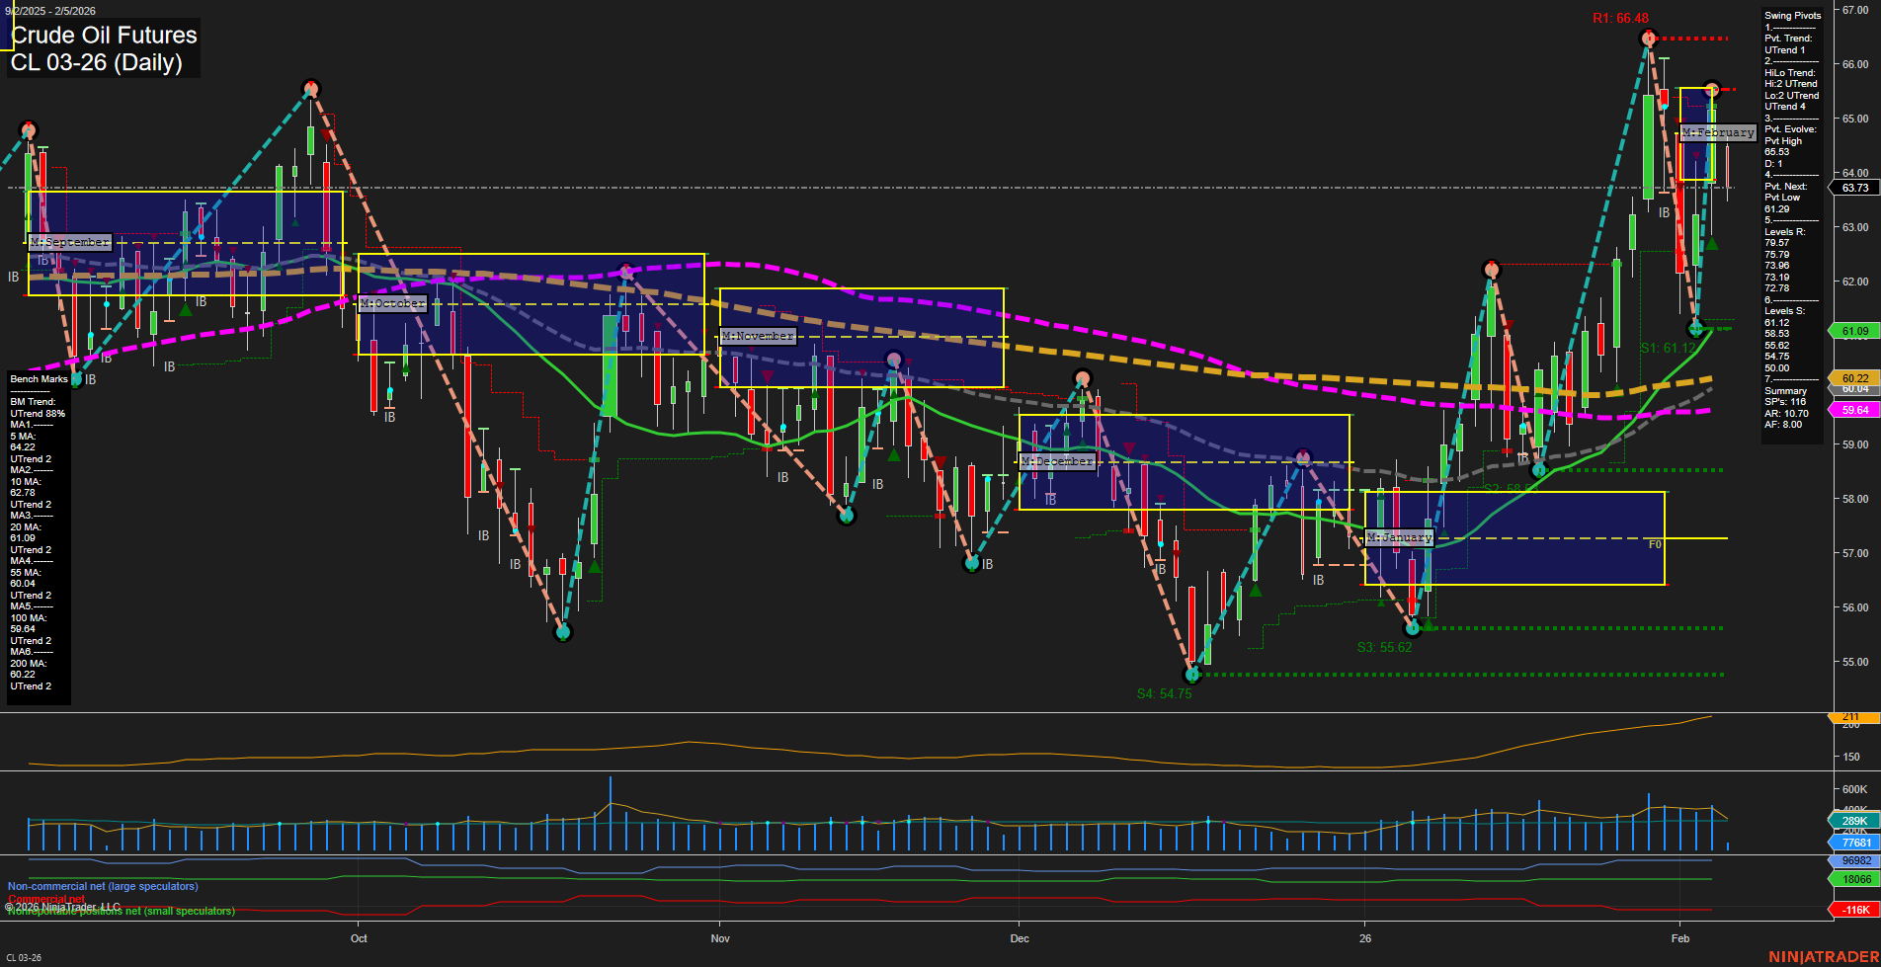Click the swing pivot circle at R1 66.48
The image size is (1881, 967).
point(1648,38)
